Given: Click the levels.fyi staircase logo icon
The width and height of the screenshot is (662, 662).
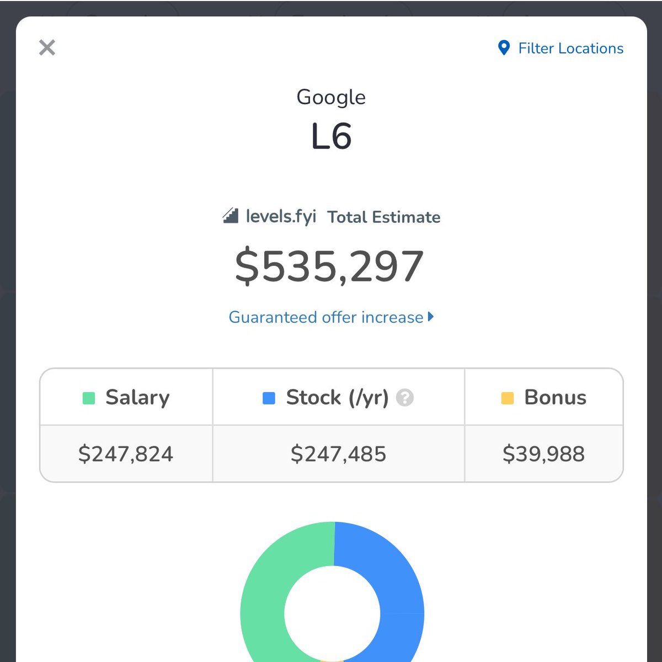Looking at the screenshot, I should pos(230,215).
